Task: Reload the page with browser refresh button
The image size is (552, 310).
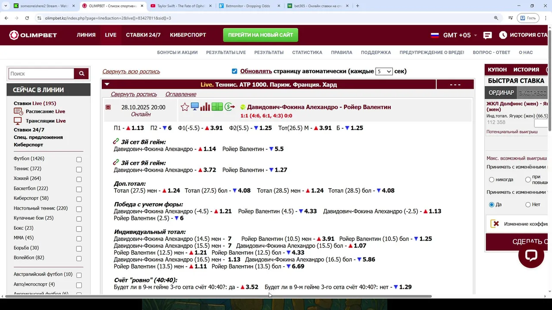Action: point(27,18)
